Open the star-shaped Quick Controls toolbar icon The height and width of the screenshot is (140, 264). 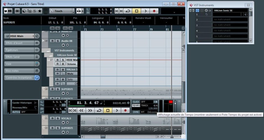tap(40, 11)
